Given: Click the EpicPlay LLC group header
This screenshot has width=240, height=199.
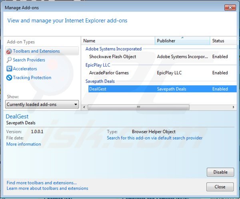Looking at the screenshot, I should pos(98,65).
